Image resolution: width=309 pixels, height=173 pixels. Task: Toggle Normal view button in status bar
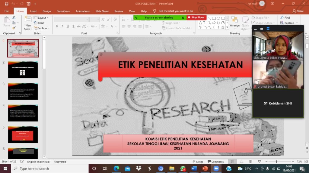pyautogui.click(x=233, y=162)
